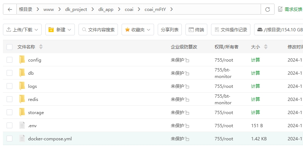Toggle the select-all checkbox in header
303x152 pixels.
click(9, 47)
